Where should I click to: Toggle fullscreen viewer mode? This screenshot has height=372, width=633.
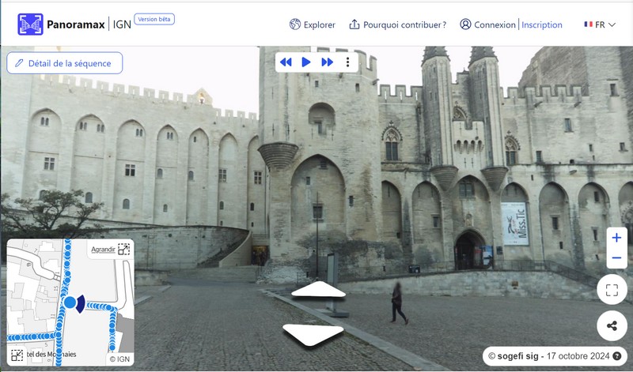tap(612, 290)
